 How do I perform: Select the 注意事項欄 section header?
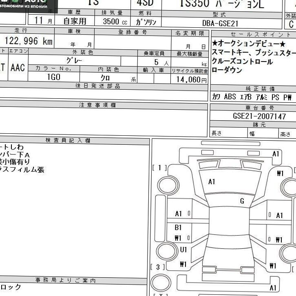point(97,105)
